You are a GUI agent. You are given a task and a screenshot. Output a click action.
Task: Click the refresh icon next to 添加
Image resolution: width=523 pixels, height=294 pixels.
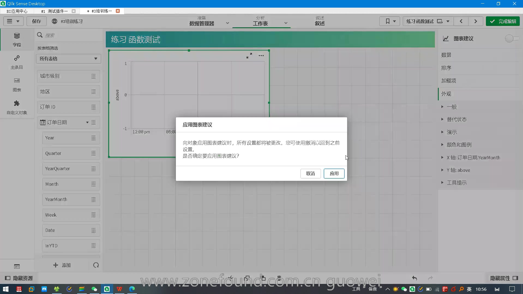pos(95,265)
